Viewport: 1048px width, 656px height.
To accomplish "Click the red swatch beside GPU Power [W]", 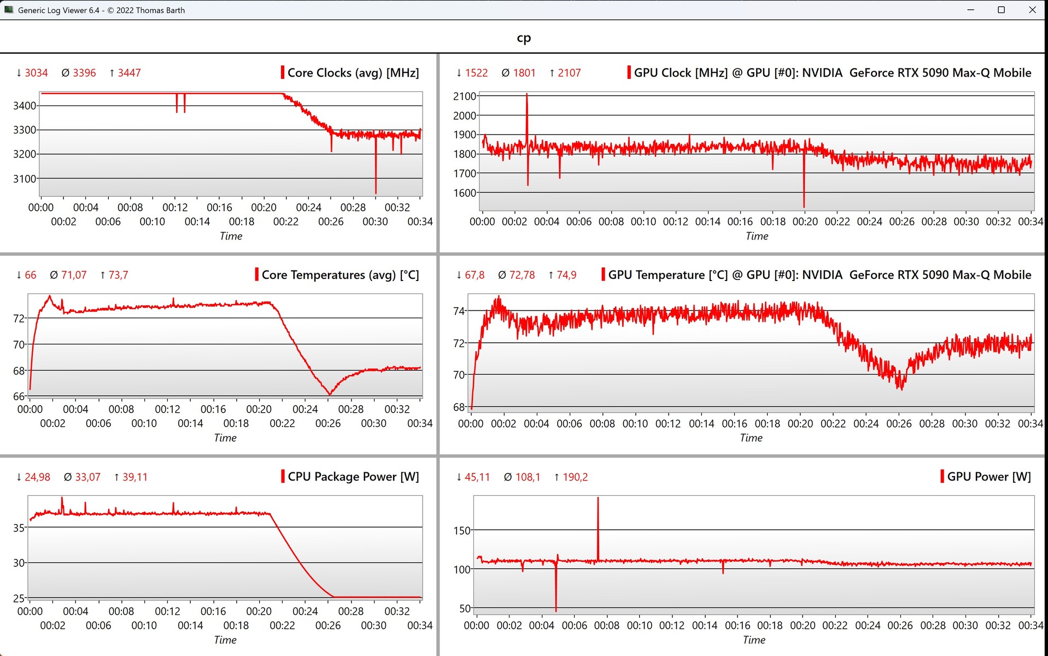I will point(942,476).
